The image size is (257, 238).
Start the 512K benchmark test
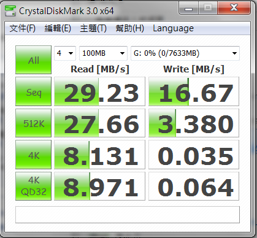click(x=34, y=123)
